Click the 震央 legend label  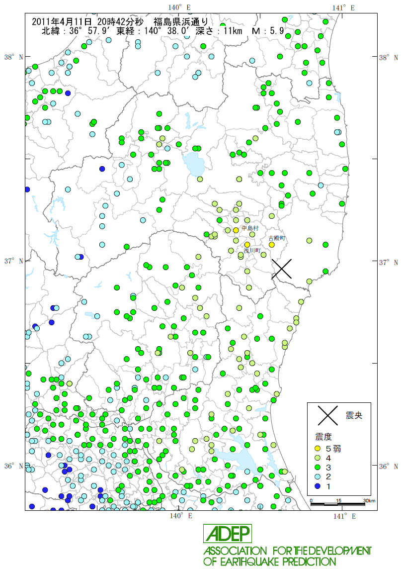(x=353, y=415)
